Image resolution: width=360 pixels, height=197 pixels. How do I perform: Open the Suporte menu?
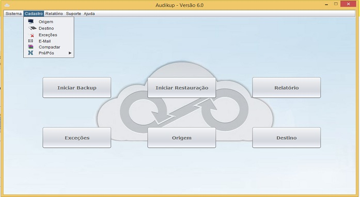[x=73, y=13]
